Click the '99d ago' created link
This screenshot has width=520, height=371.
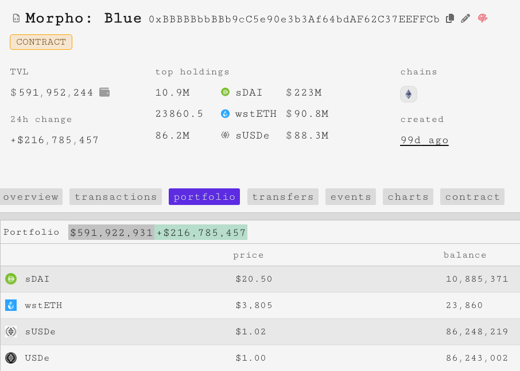tap(424, 140)
